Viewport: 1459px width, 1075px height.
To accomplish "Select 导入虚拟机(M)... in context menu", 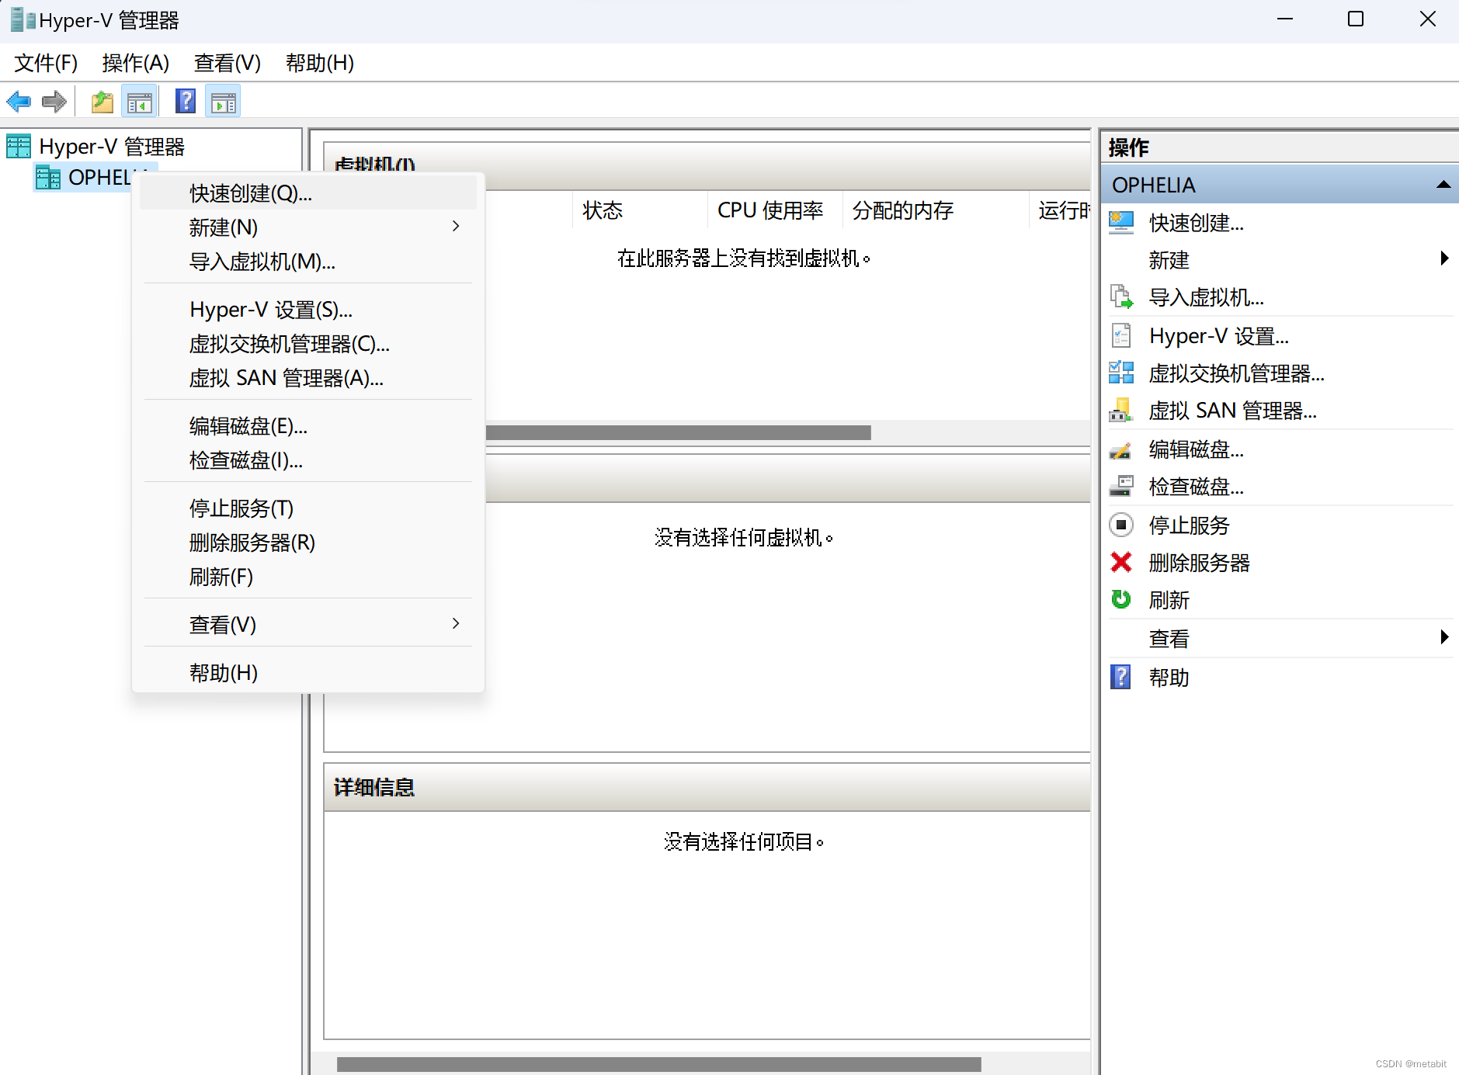I will (308, 262).
